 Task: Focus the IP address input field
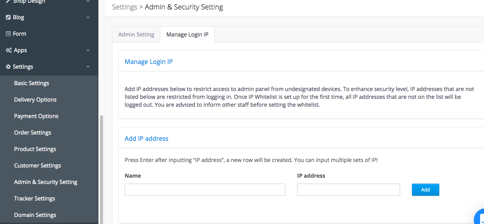[348, 189]
